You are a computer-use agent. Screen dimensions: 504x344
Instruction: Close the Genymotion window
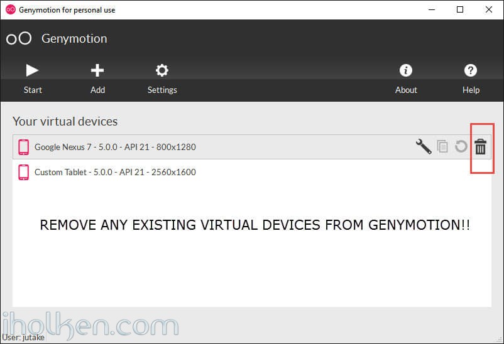click(x=488, y=9)
